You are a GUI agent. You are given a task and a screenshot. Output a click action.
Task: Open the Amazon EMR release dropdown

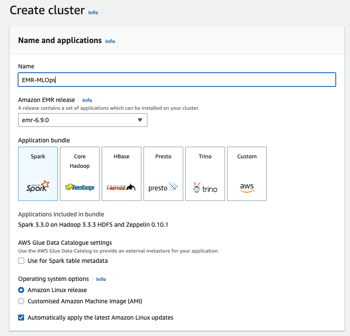[83, 120]
